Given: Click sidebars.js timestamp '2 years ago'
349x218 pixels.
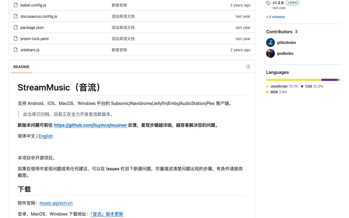Looking at the screenshot, I should [240, 50].
